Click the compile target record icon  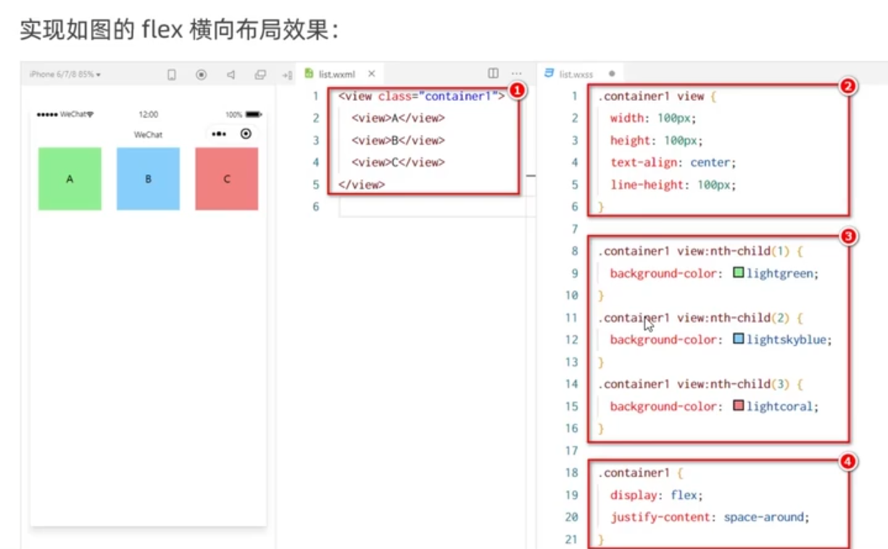tap(201, 75)
